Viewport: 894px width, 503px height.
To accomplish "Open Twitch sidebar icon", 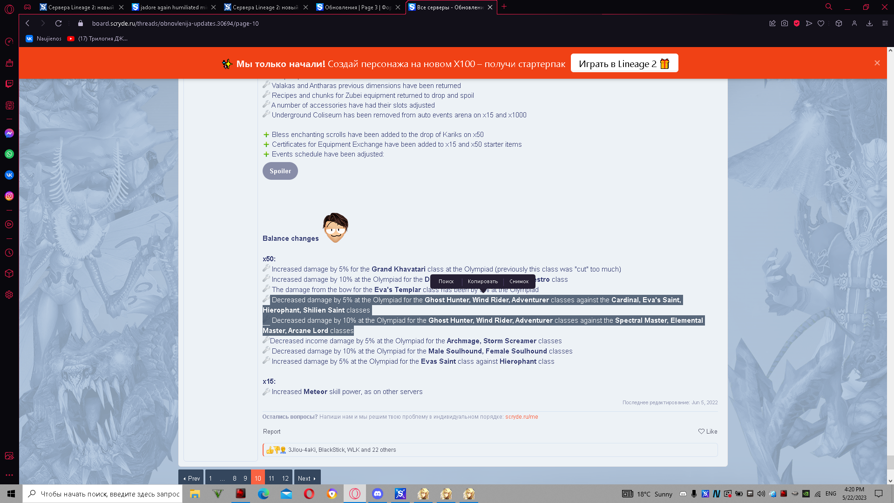I will pyautogui.click(x=9, y=84).
